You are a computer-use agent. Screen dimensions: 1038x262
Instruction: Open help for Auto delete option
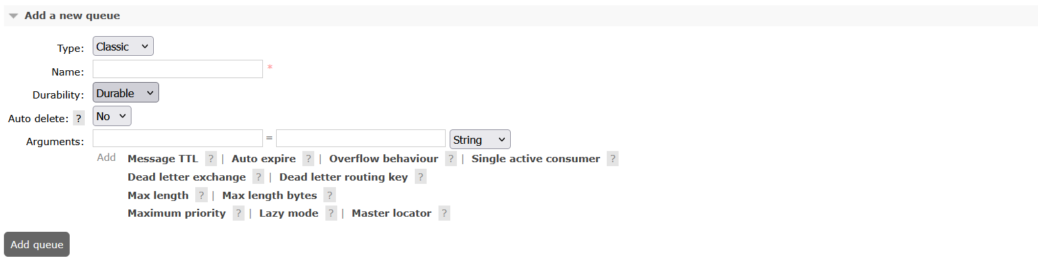pos(79,118)
